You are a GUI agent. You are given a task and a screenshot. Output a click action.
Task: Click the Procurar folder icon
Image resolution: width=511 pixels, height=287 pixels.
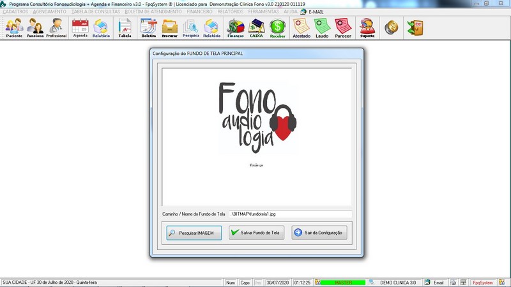170,28
